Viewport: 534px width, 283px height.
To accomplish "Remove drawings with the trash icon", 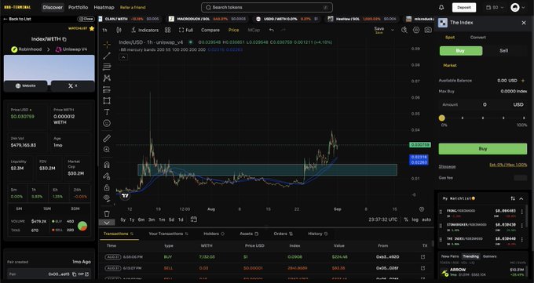I will [107, 213].
